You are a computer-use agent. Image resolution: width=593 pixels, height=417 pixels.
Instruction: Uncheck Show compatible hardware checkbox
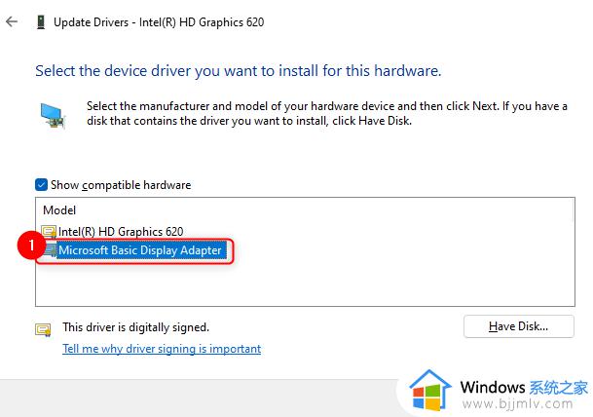click(41, 185)
